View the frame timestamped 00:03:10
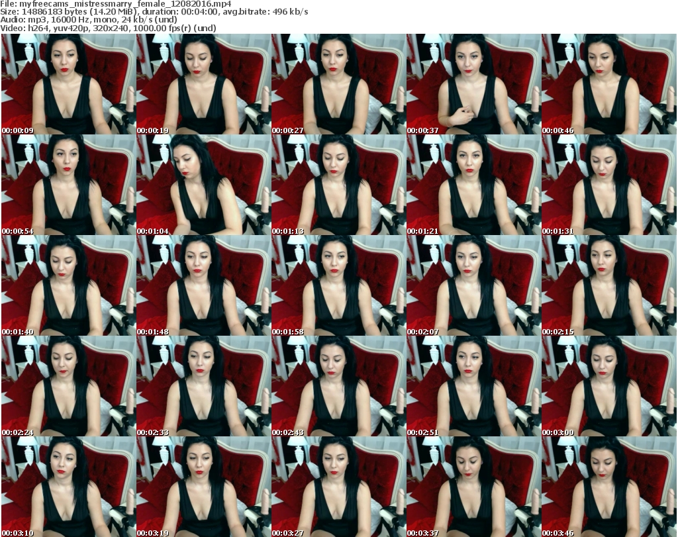The height and width of the screenshot is (537, 678). tap(68, 487)
